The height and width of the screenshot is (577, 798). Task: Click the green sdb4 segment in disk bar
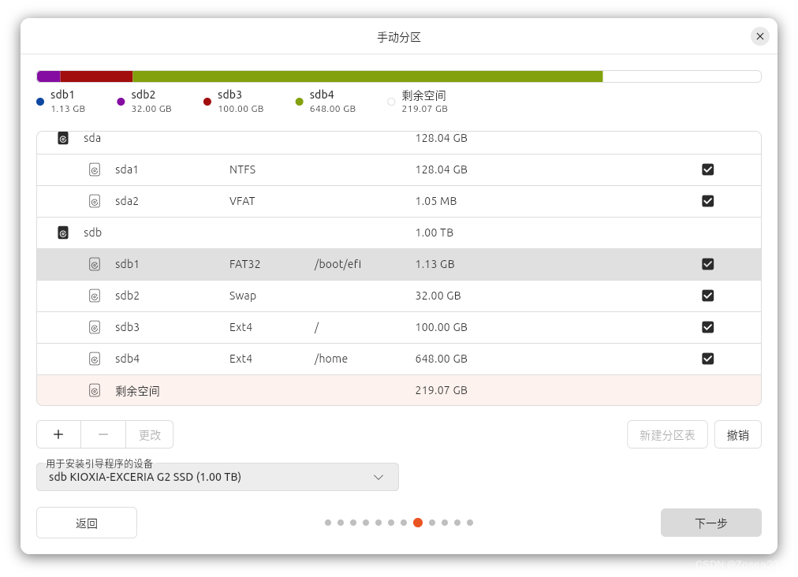click(x=367, y=76)
